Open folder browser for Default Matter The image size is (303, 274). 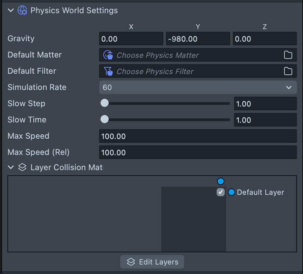pyautogui.click(x=288, y=55)
